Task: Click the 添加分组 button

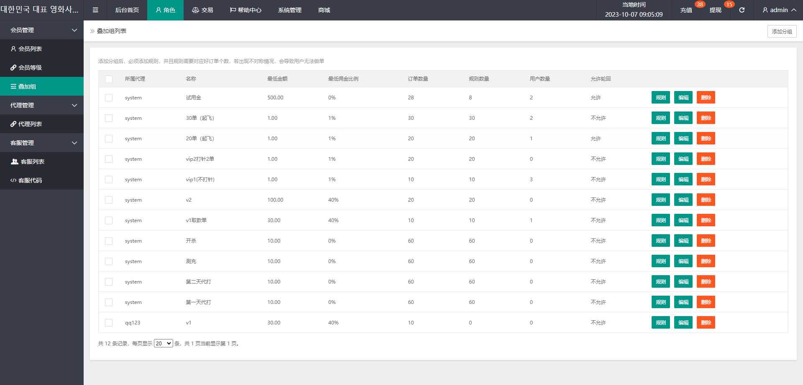Action: pos(782,31)
